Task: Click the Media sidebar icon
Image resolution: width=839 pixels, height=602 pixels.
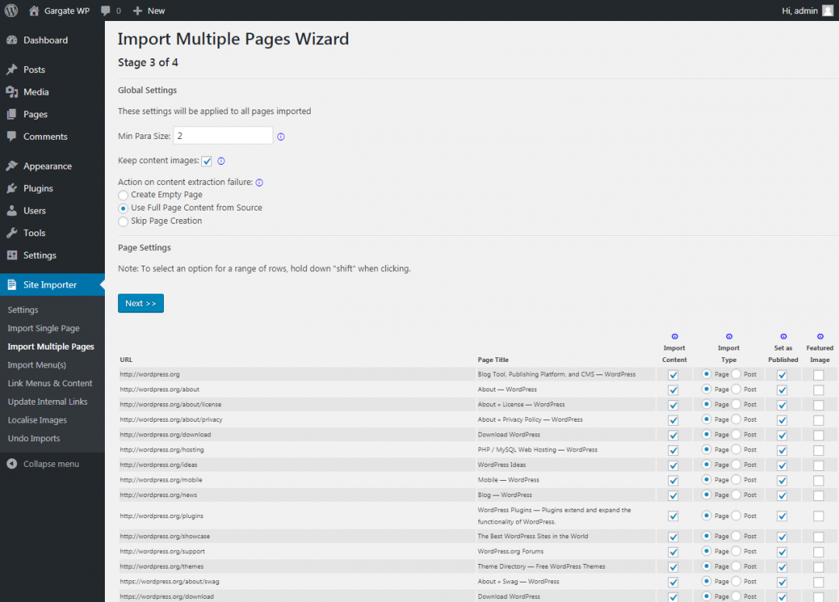Action: pyautogui.click(x=13, y=92)
